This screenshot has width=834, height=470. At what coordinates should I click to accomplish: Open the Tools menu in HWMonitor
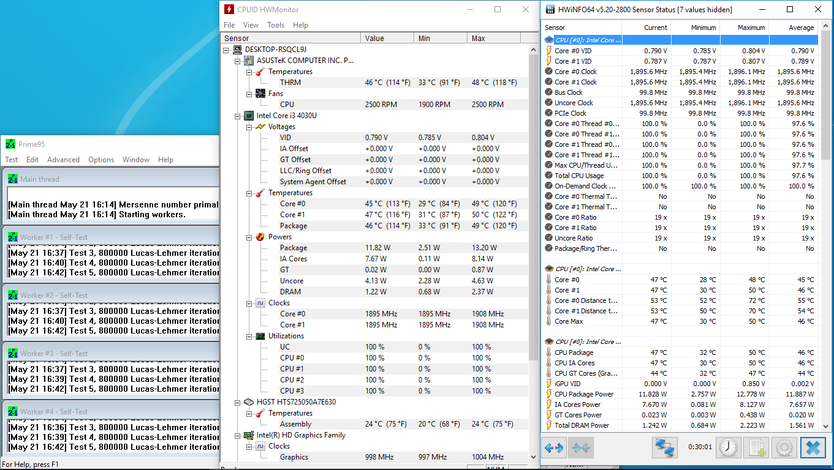(276, 25)
